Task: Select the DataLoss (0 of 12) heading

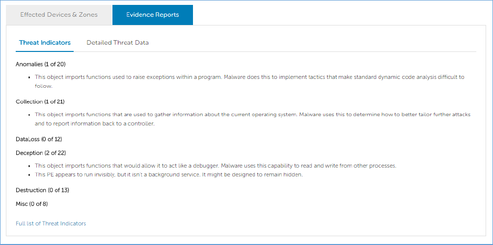Action: tap(39, 139)
